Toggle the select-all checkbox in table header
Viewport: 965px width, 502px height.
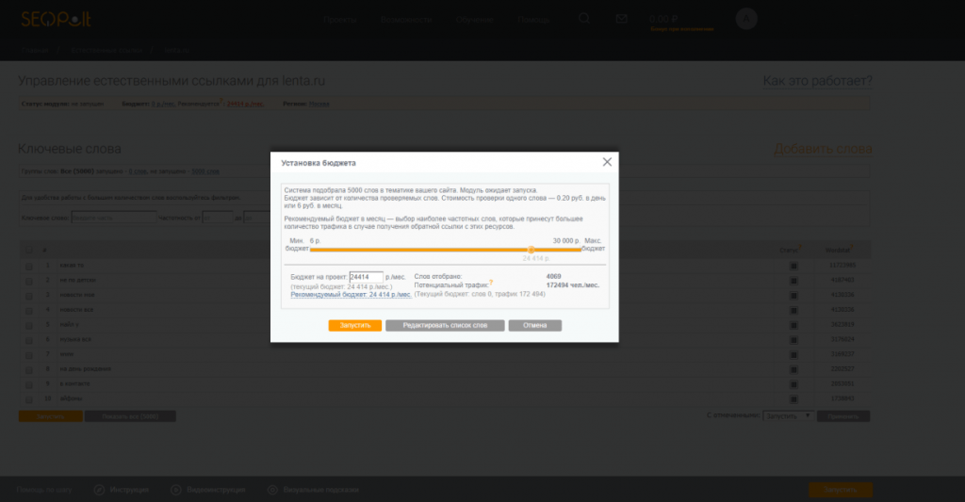[x=28, y=251]
